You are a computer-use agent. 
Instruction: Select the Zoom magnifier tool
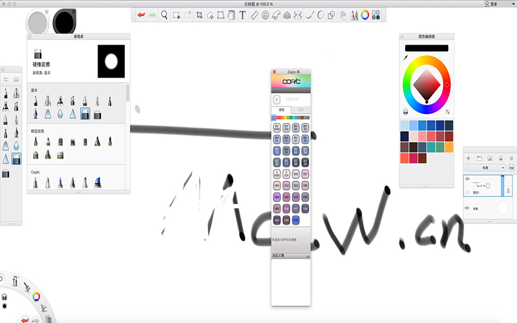[x=164, y=15]
